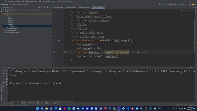This screenshot has width=197, height=111.
Task: Open the TODO tool window tab
Action: pos(24,103)
